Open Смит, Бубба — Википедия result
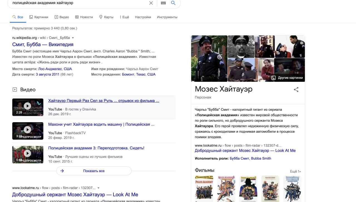 pos(43,44)
